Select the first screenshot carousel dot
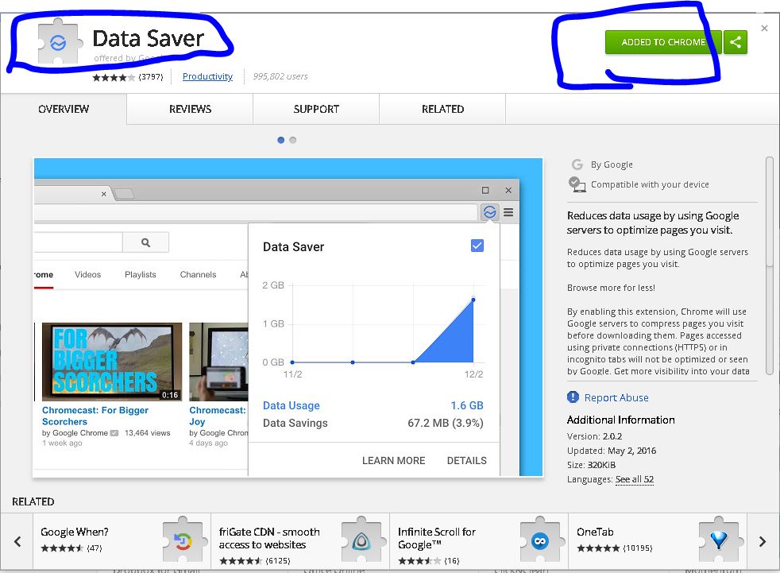780x573 pixels. (x=280, y=141)
